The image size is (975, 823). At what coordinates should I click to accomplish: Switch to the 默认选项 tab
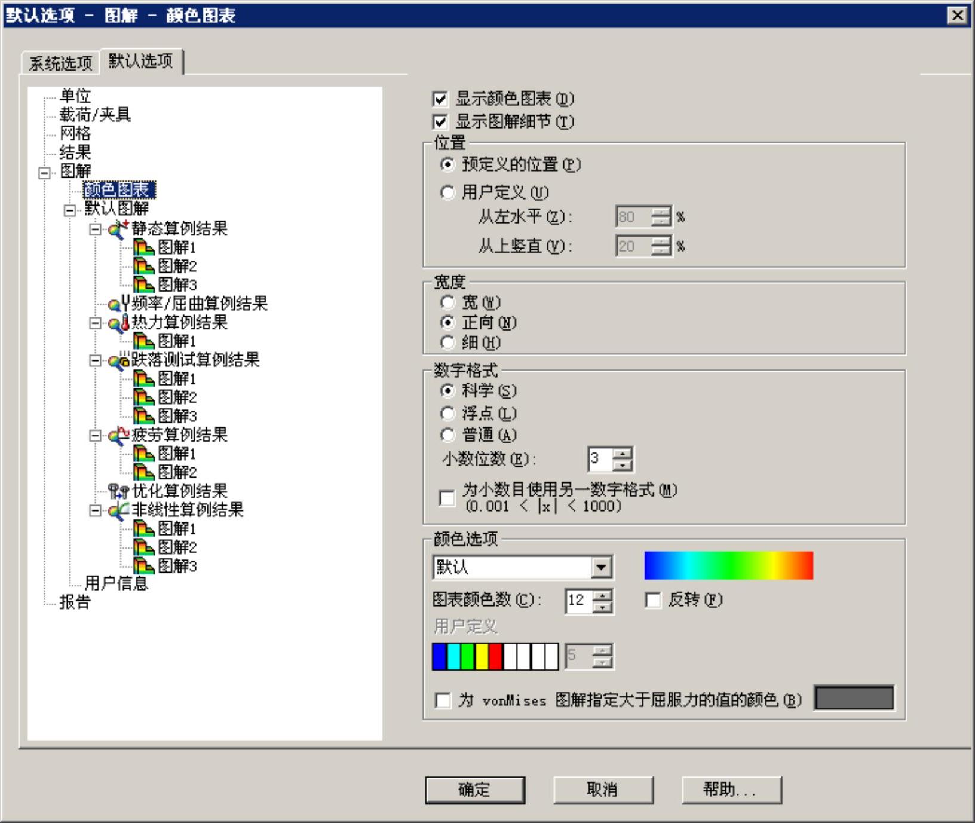(x=141, y=60)
